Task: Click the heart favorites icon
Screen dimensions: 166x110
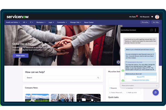Action: coord(152,17)
